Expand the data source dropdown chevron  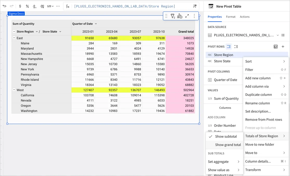[278, 35]
